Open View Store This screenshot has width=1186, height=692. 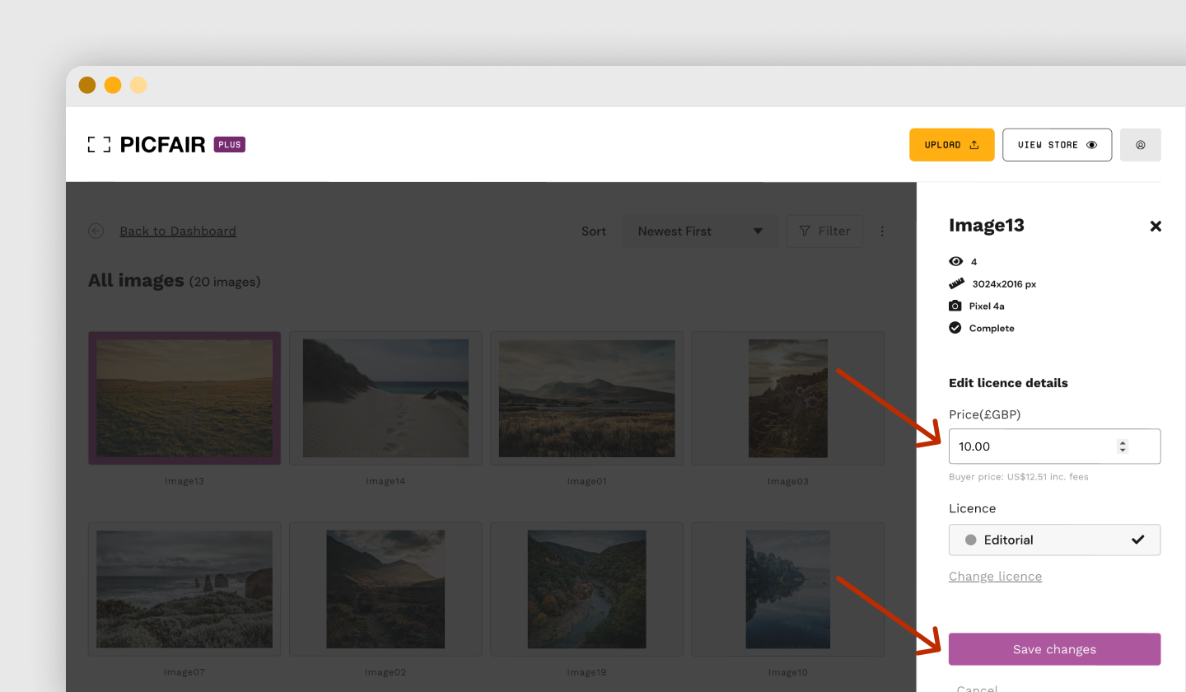1057,145
